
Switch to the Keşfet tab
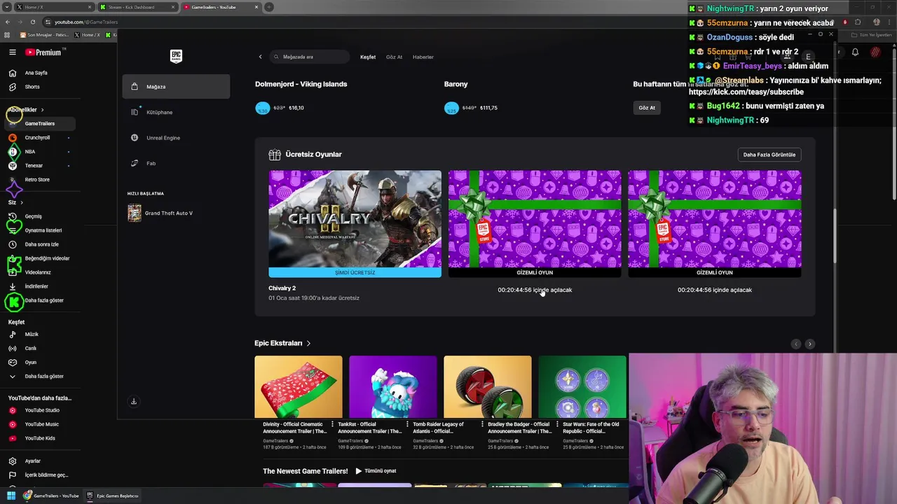(x=368, y=57)
